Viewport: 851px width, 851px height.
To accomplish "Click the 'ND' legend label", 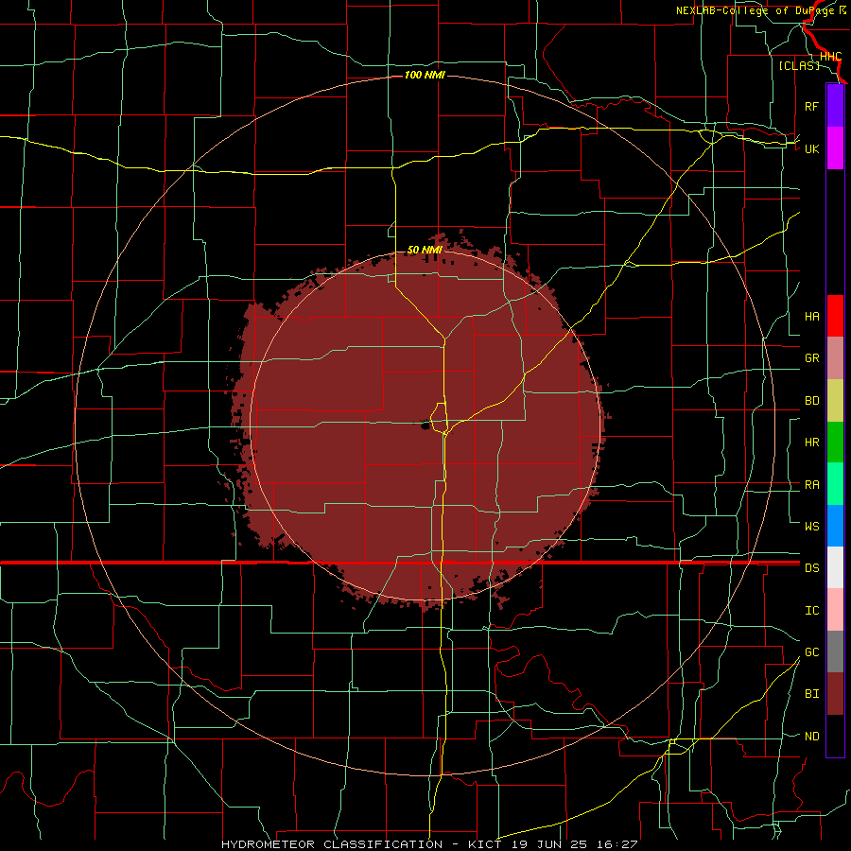I will coord(811,737).
